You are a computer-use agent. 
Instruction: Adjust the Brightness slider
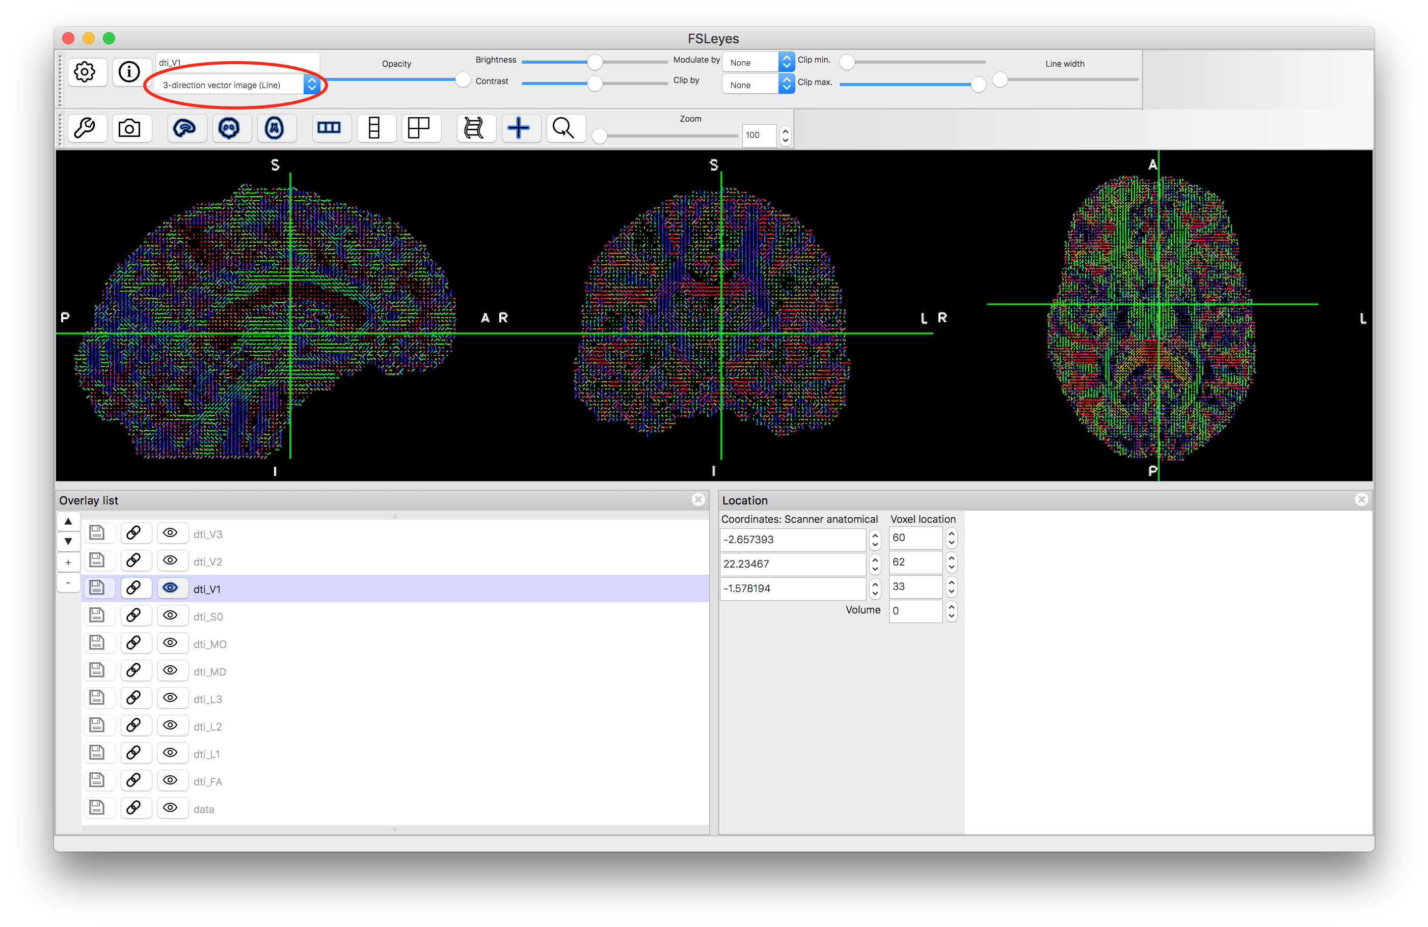[595, 62]
